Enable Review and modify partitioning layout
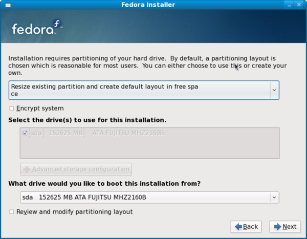The height and width of the screenshot is (239, 307). click(x=12, y=212)
